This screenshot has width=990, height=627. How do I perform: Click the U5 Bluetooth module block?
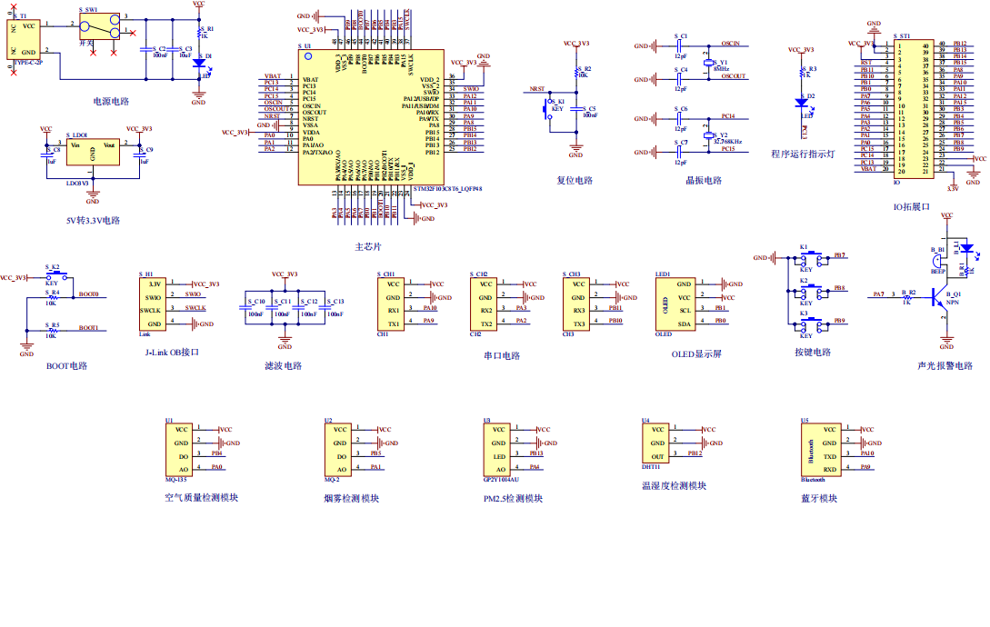(821, 450)
